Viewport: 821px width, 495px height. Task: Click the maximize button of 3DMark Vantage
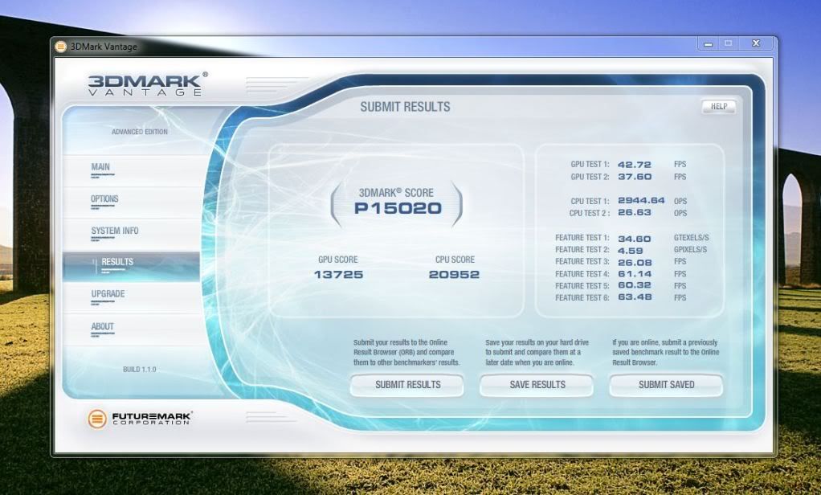pyautogui.click(x=729, y=44)
